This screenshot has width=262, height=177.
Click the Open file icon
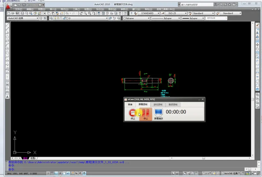coord(13,13)
